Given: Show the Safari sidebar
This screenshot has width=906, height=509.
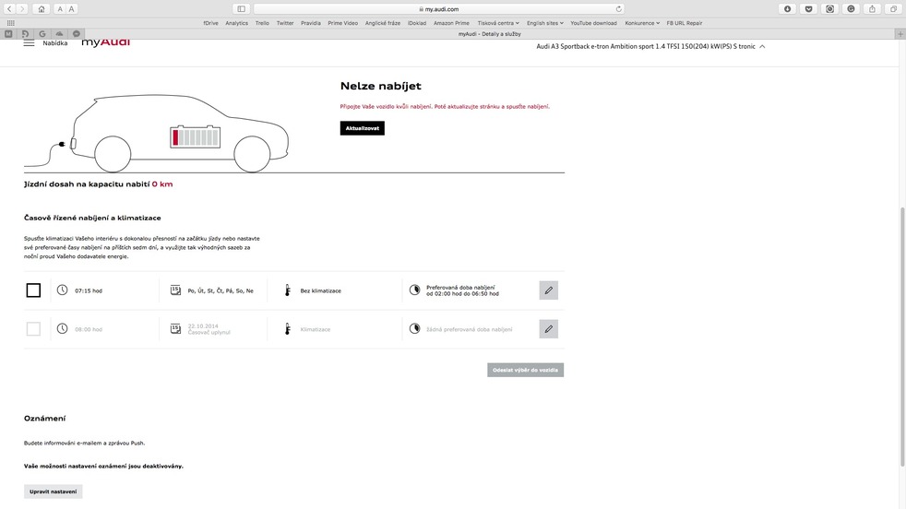Looking at the screenshot, I should coord(241,9).
